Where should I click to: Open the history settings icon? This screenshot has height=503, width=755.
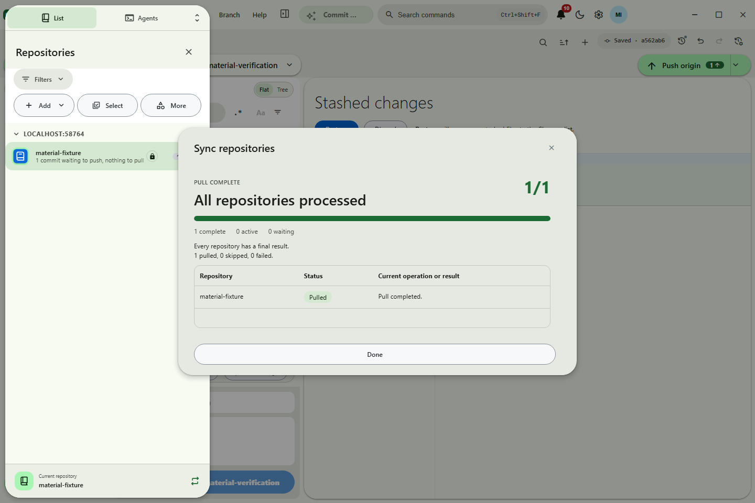tap(739, 40)
